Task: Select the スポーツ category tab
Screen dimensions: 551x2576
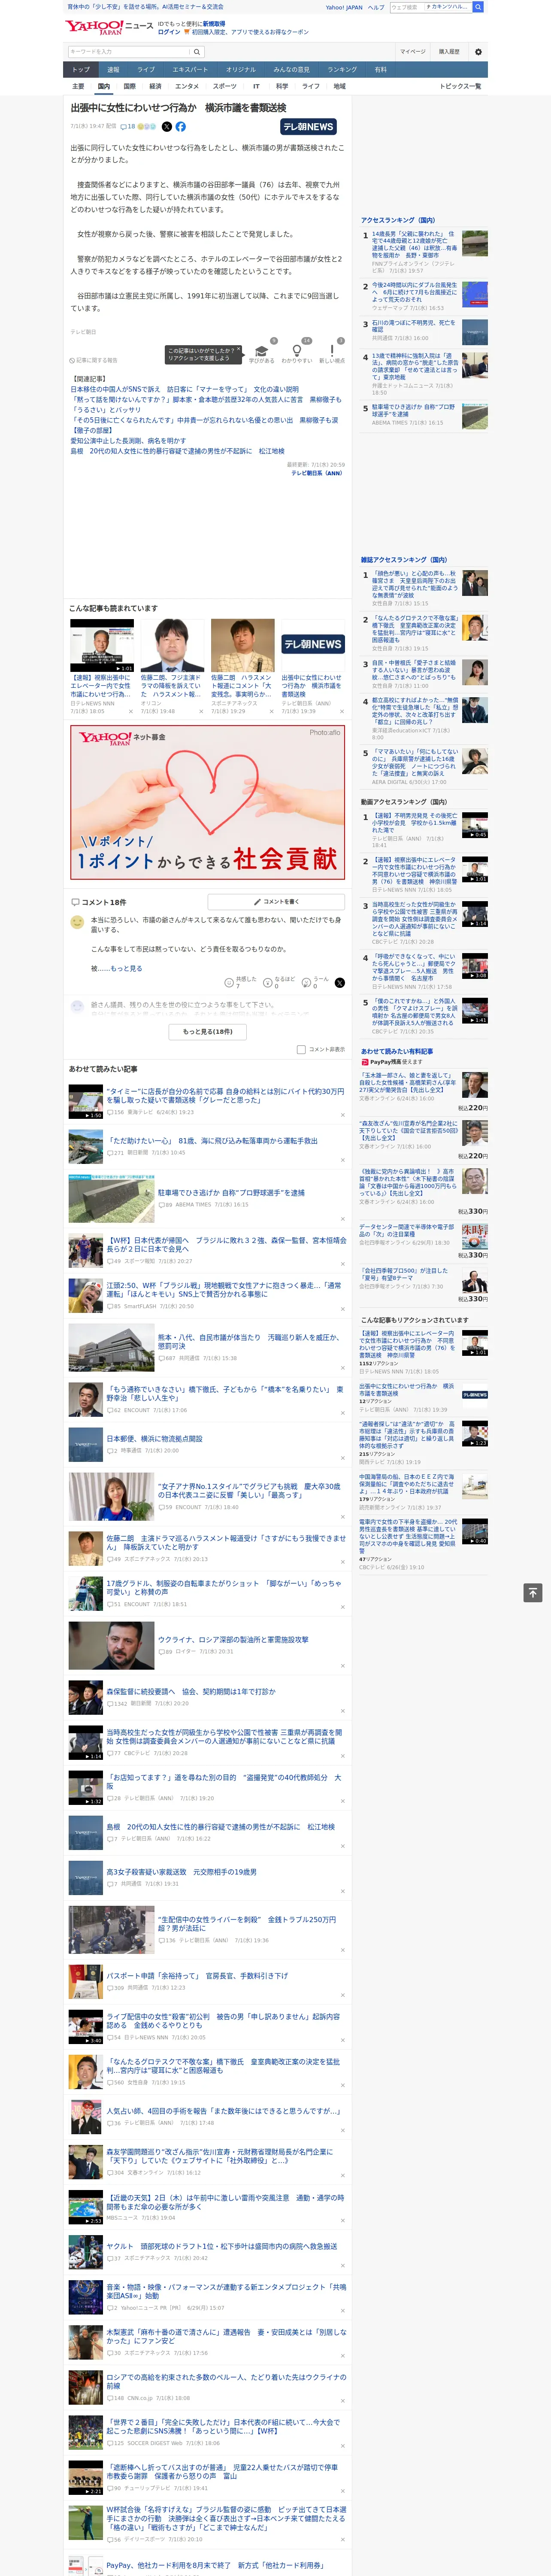Action: (225, 86)
